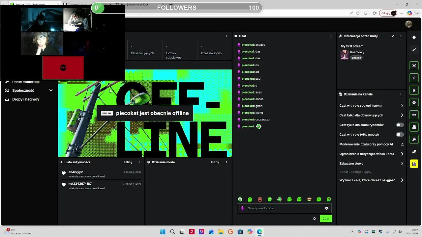
Task: Click the My first stream. title
Action: (352, 46)
